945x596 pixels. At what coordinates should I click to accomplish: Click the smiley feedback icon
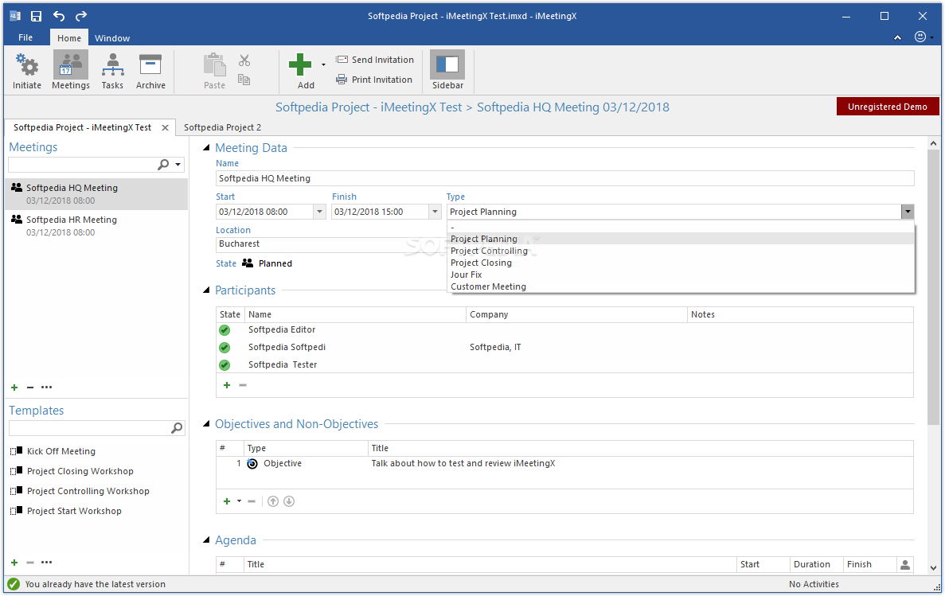pos(920,37)
